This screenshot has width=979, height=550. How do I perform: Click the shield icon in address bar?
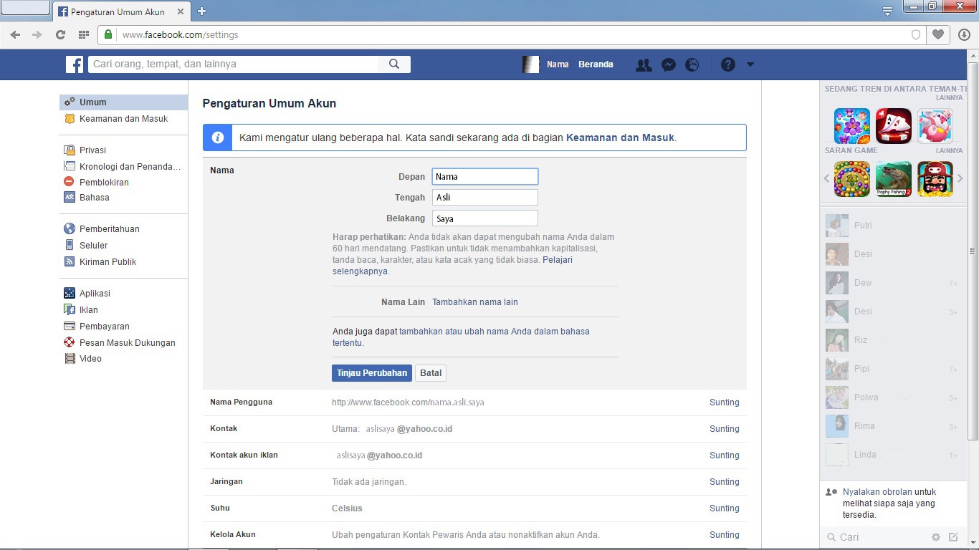(916, 34)
